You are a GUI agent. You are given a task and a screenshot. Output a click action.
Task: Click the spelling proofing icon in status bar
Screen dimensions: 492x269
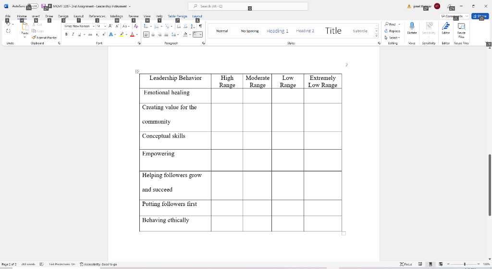(x=41, y=264)
